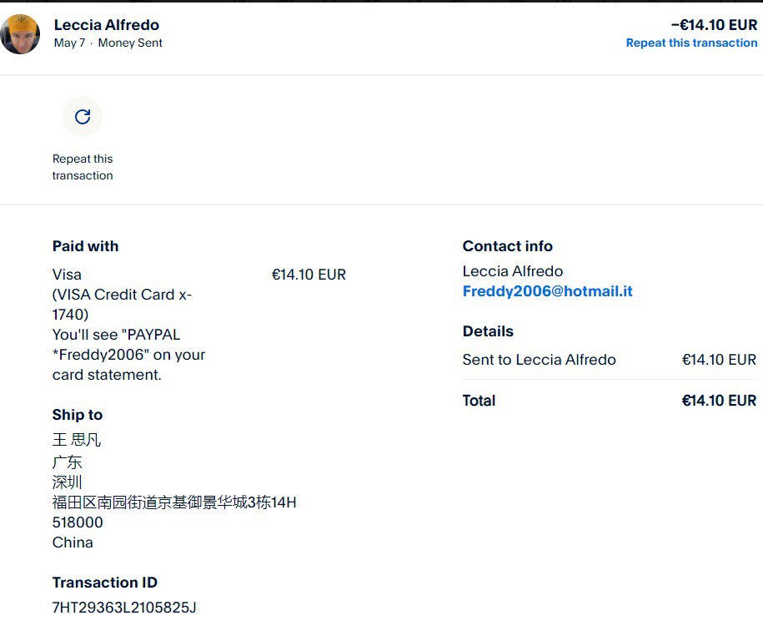Click the bold Total amount €14.10 EUR
Image resolution: width=763 pixels, height=631 pixels.
(x=719, y=401)
